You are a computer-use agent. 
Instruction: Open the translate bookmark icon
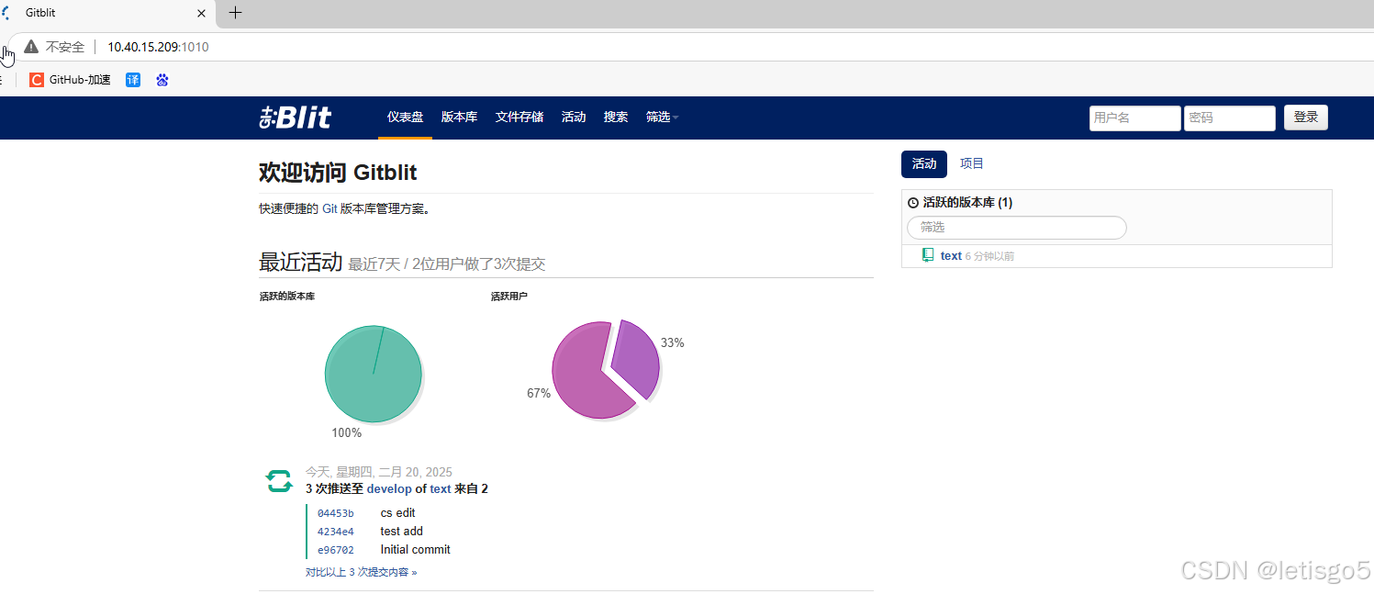pyautogui.click(x=133, y=80)
